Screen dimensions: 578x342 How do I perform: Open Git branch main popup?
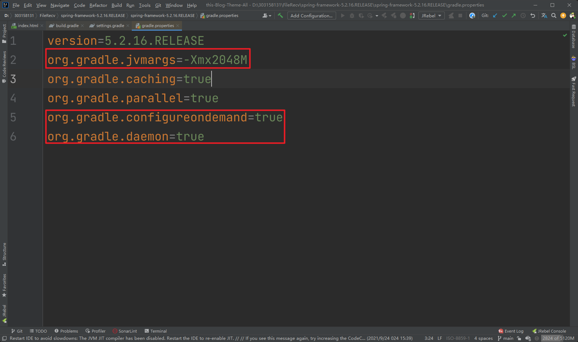pyautogui.click(x=505, y=338)
